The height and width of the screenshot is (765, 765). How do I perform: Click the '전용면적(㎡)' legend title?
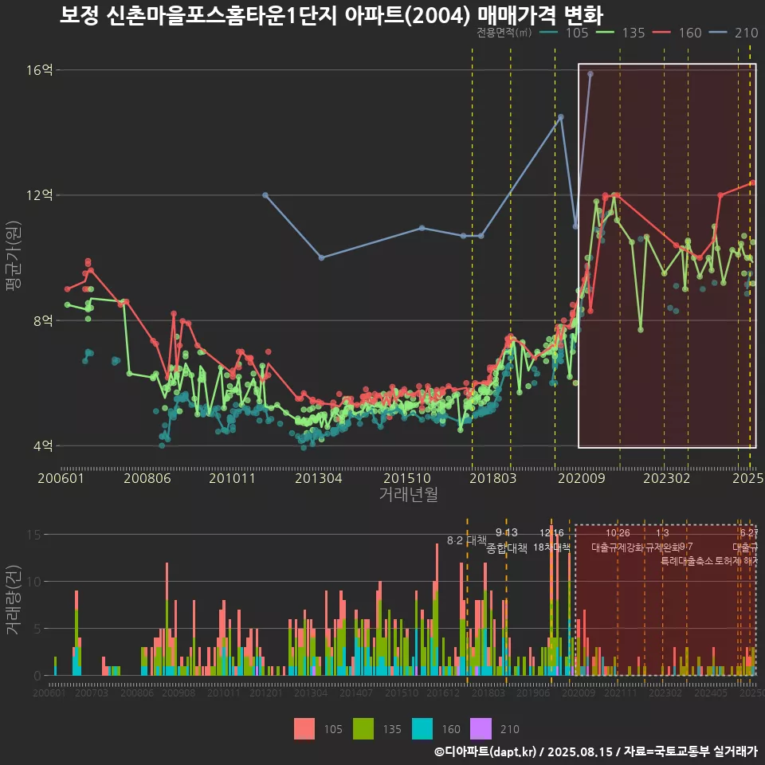pos(504,33)
